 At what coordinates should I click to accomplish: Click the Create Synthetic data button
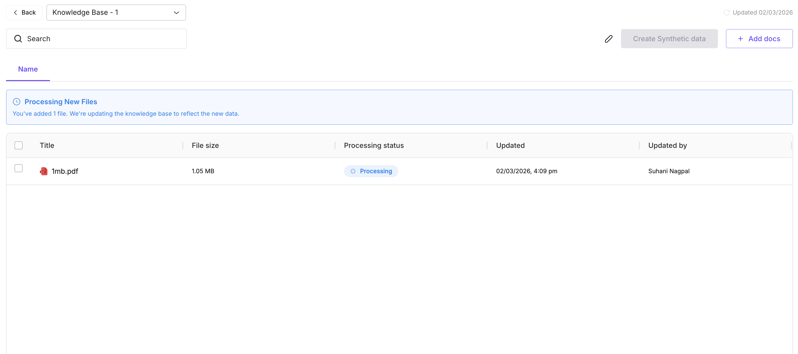coord(669,38)
